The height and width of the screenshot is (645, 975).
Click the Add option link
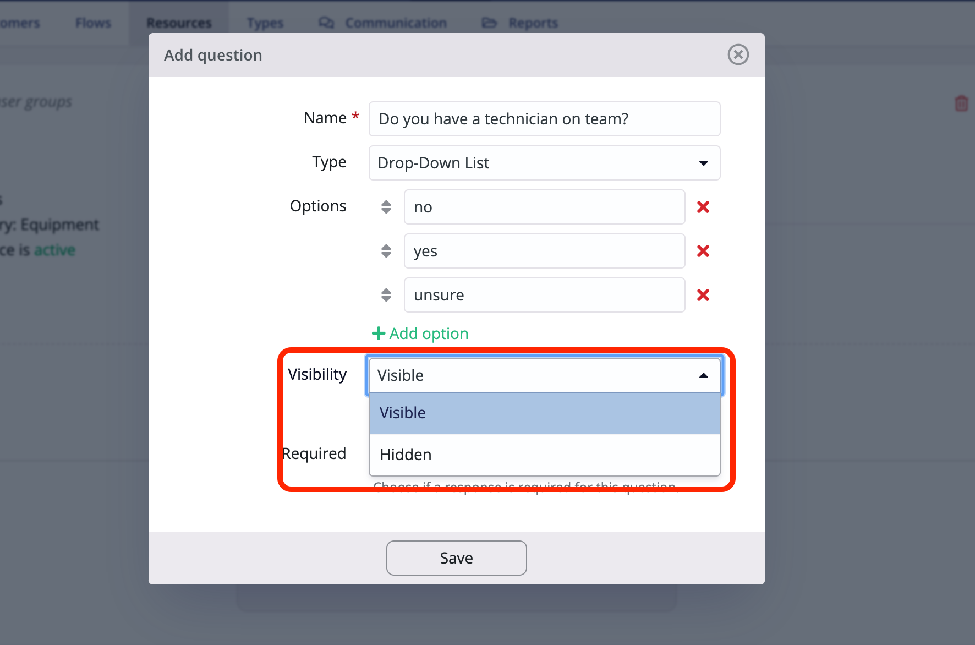[x=428, y=333]
